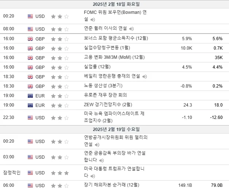Click the three-star rating on the Trump speech
The height and width of the screenshot is (189, 229).
point(60,173)
